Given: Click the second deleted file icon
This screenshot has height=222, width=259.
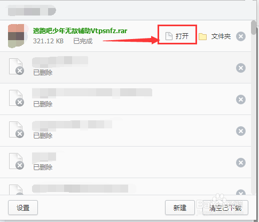Looking at the screenshot, I should [17, 98].
